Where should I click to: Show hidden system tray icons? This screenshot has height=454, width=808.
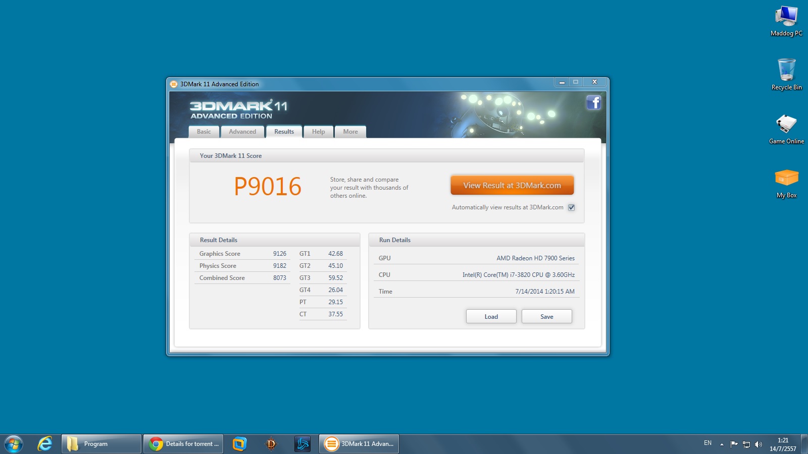click(x=722, y=444)
